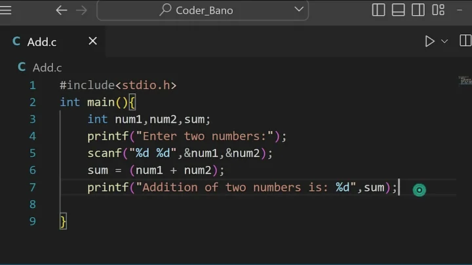
Task: Expand the command center dropdown chevron
Action: click(299, 9)
